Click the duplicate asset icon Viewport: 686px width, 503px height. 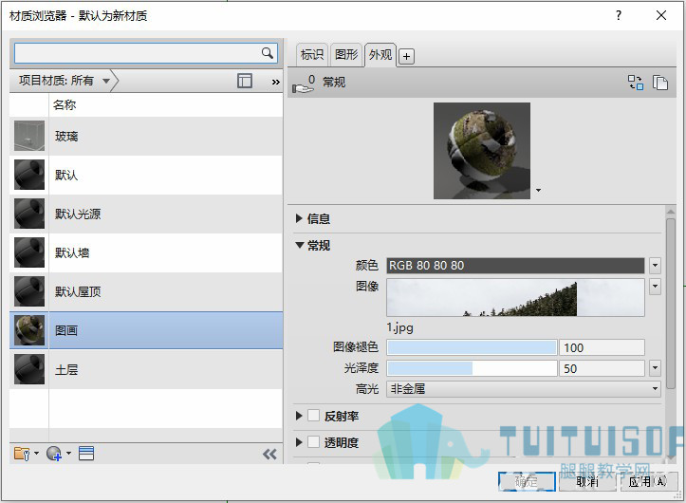(659, 82)
